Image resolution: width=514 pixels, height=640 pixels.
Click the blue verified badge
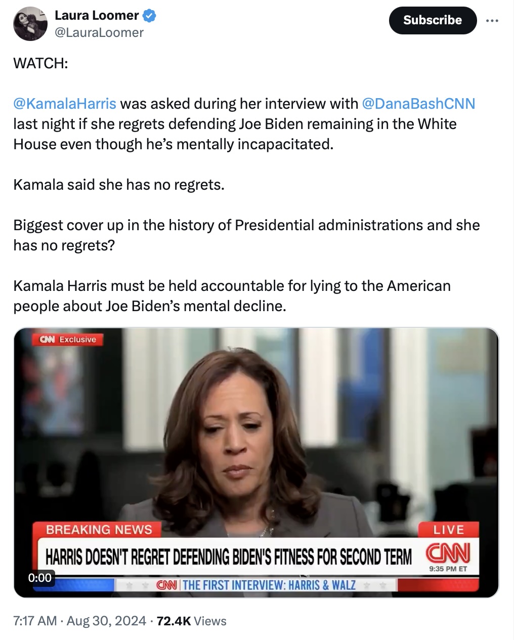coord(149,16)
